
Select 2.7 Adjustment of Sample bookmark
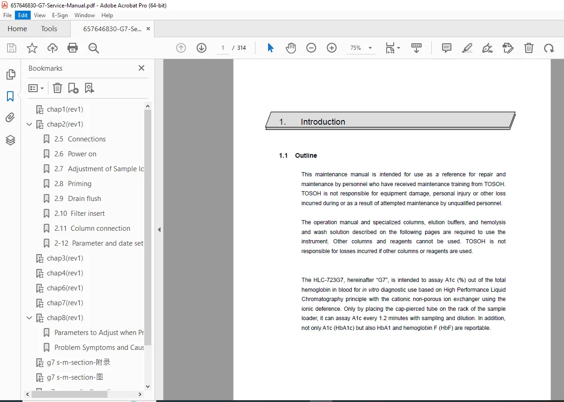pyautogui.click(x=99, y=169)
